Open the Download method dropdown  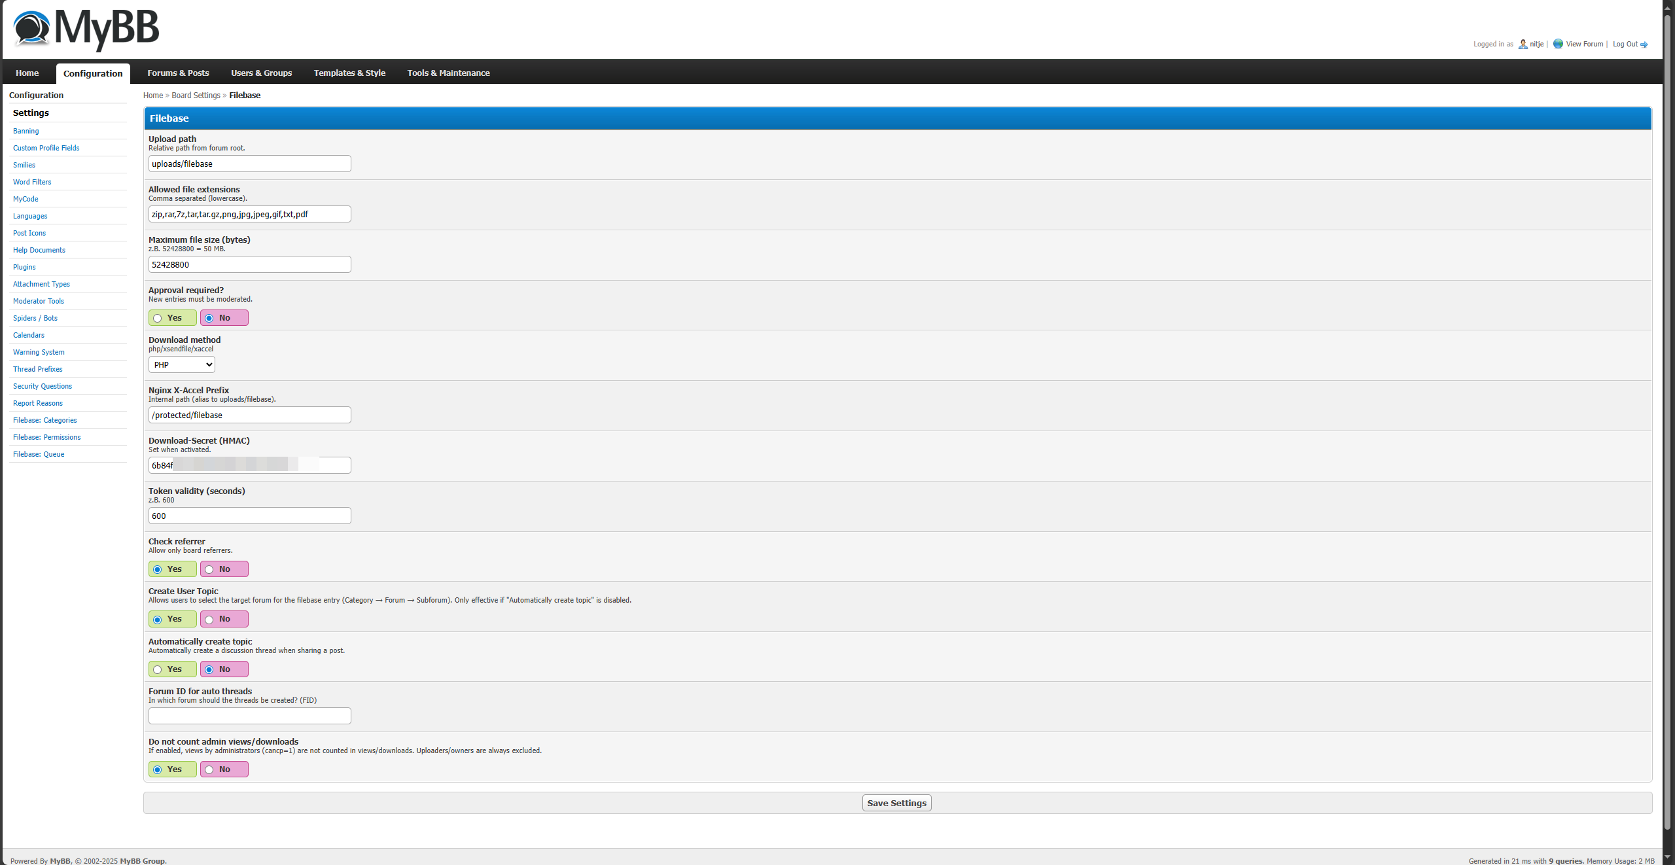tap(181, 364)
